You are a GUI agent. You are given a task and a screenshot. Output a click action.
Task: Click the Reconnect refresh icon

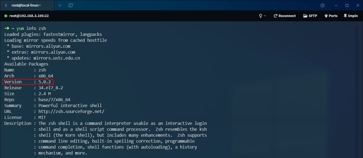(276, 16)
